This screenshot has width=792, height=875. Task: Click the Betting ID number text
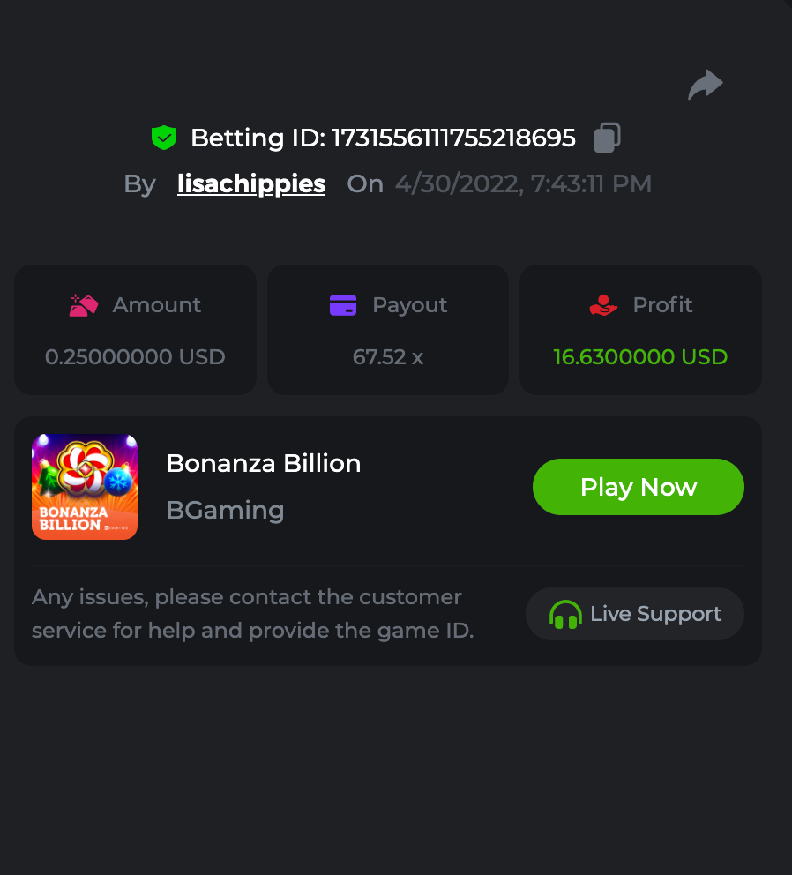453,138
